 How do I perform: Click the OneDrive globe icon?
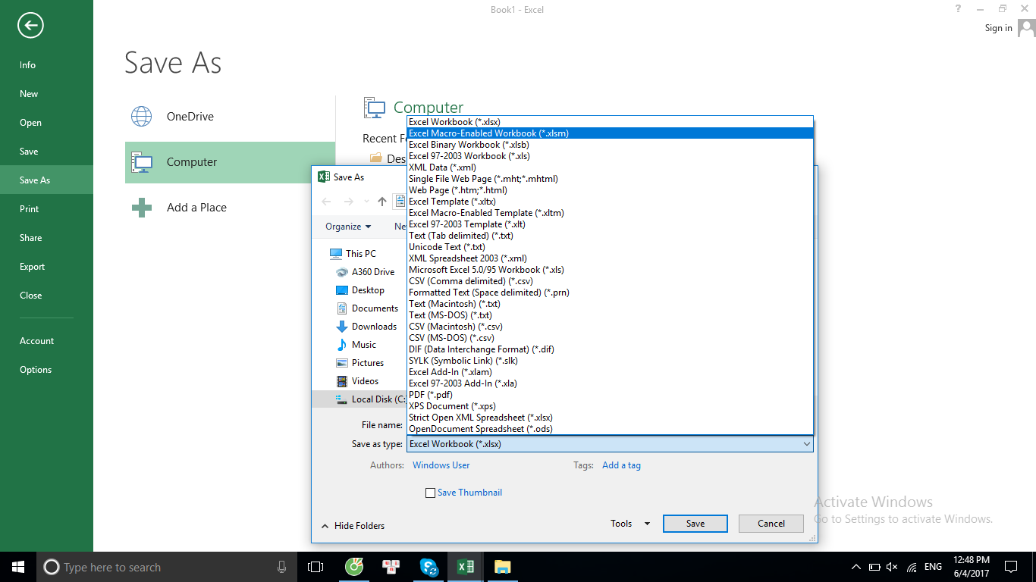point(142,116)
